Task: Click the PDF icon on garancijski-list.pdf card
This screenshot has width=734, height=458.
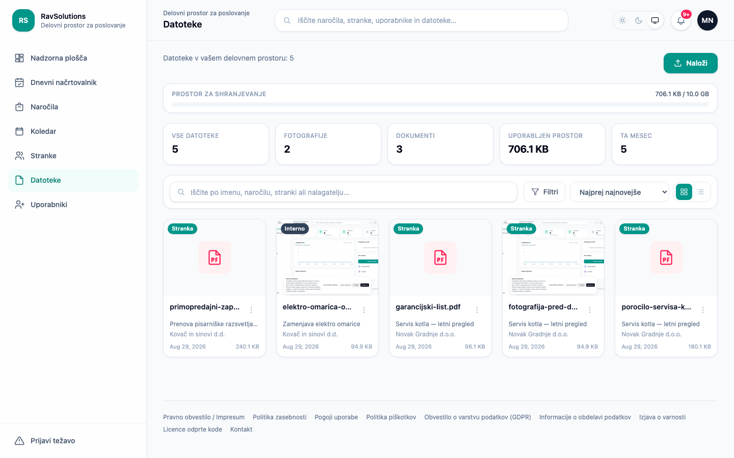Action: tap(440, 257)
